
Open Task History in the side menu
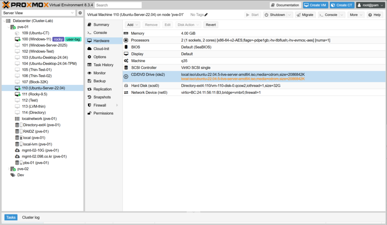click(103, 65)
